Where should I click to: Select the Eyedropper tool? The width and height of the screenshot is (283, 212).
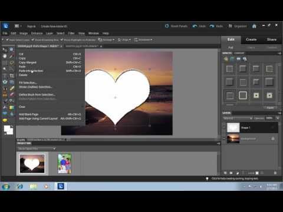12,56
